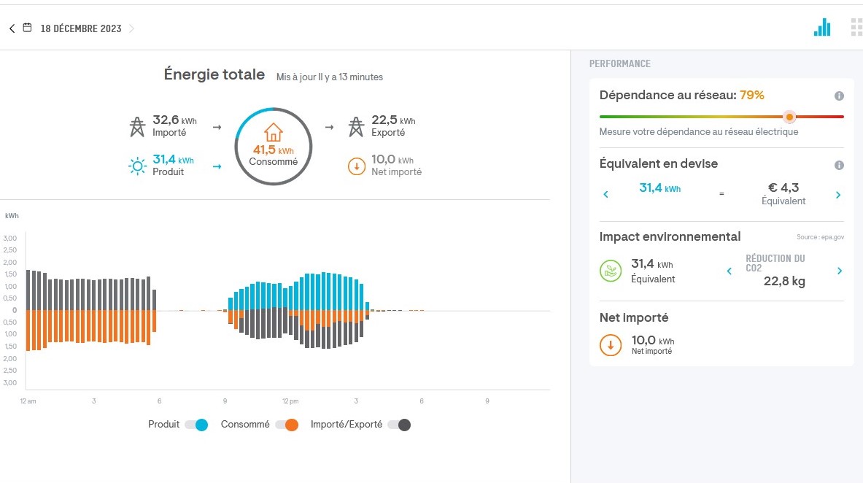
Task: Open the calendar date picker icon
Action: [x=27, y=28]
